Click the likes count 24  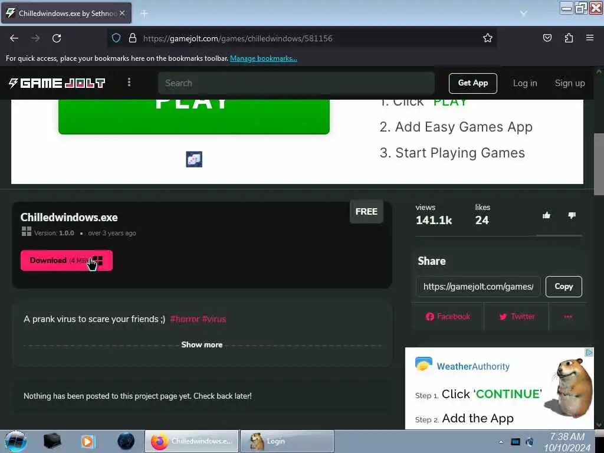[482, 221]
